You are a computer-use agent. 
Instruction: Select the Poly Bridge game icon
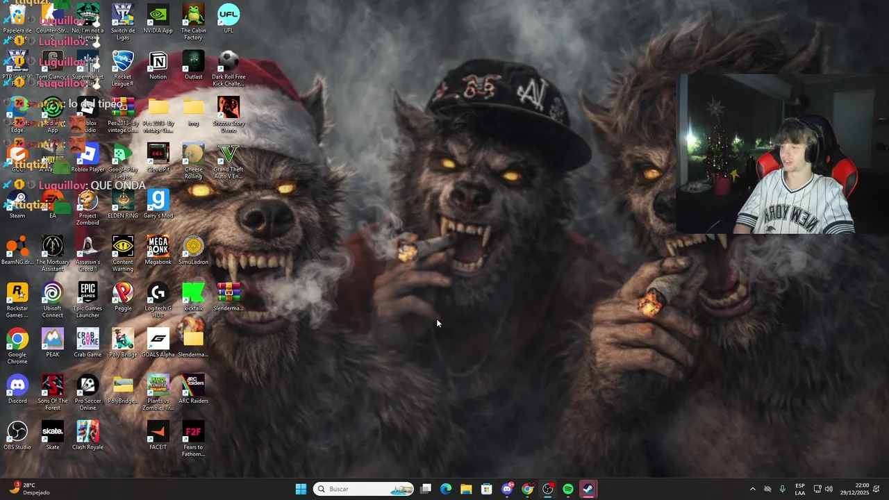tap(123, 343)
